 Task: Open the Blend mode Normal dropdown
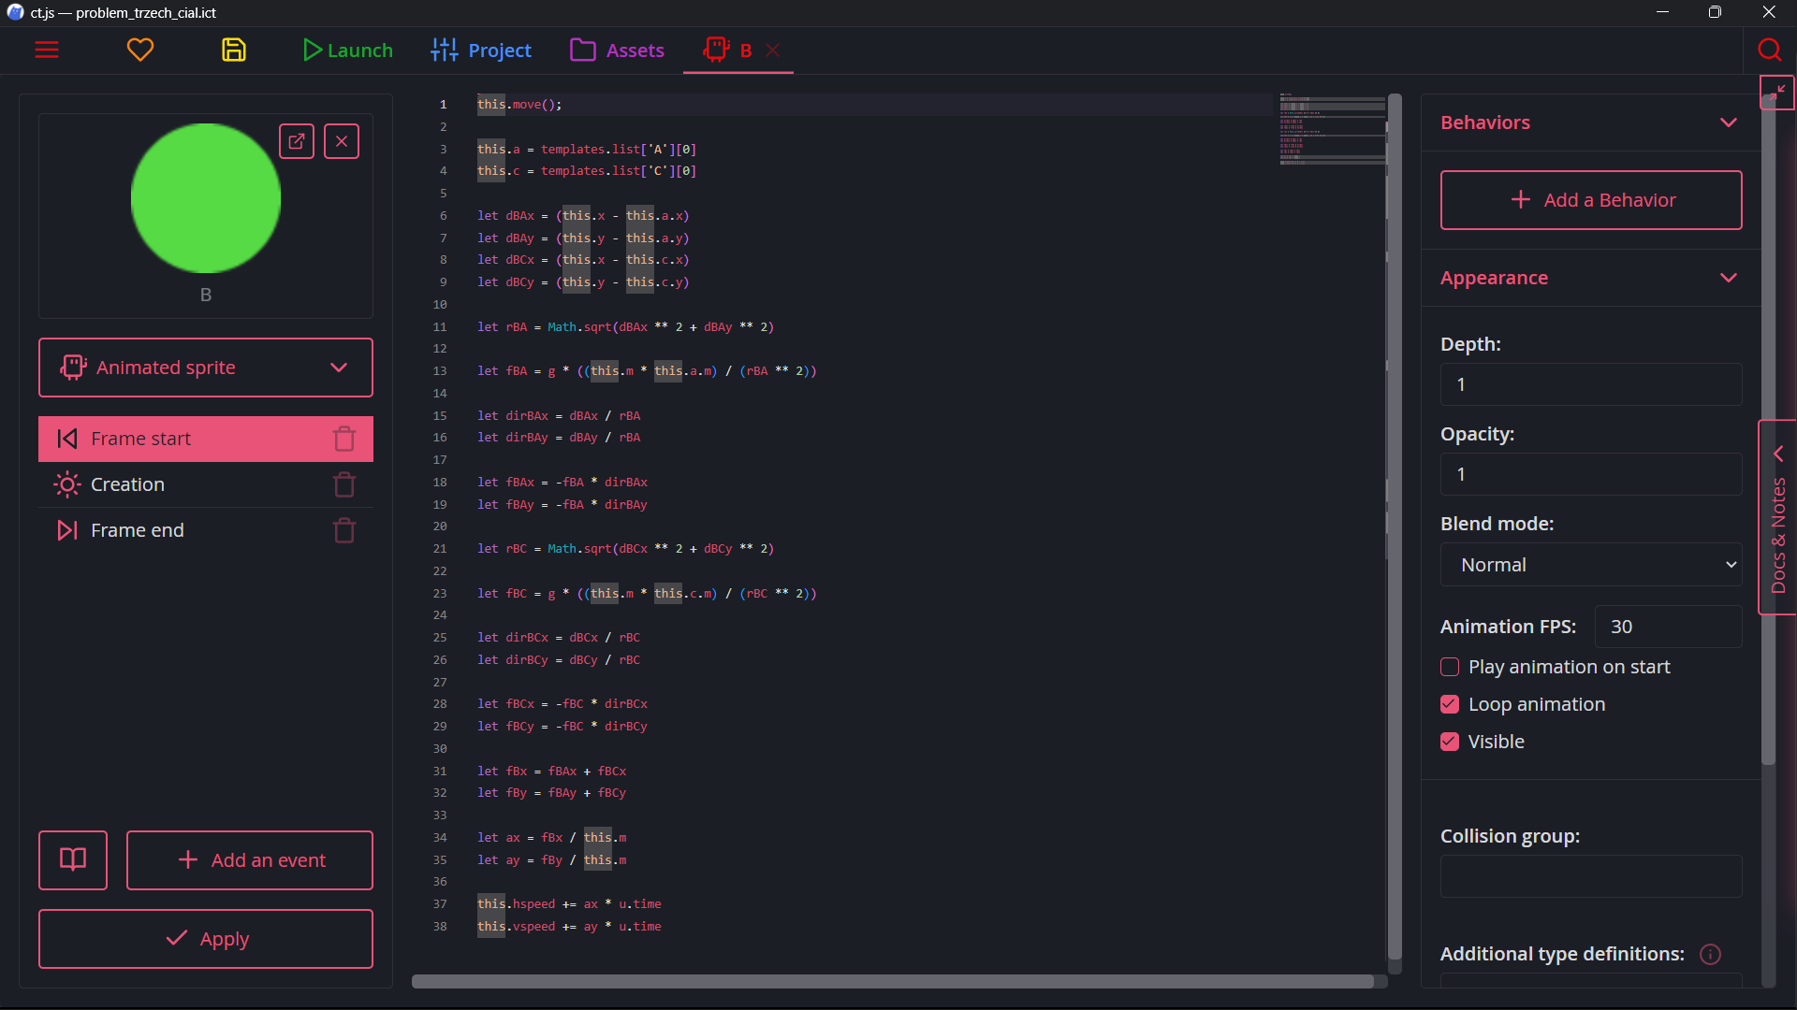tap(1591, 565)
